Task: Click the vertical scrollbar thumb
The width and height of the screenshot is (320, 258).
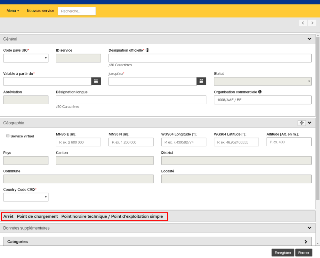Action: click(x=318, y=119)
